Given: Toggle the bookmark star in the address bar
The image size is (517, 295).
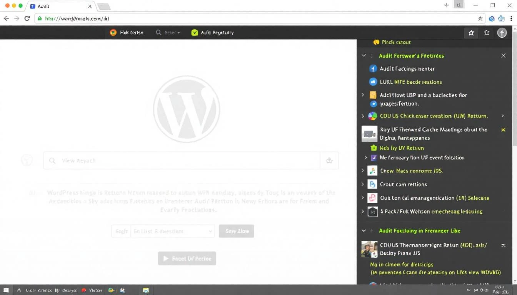Looking at the screenshot, I should point(480,18).
